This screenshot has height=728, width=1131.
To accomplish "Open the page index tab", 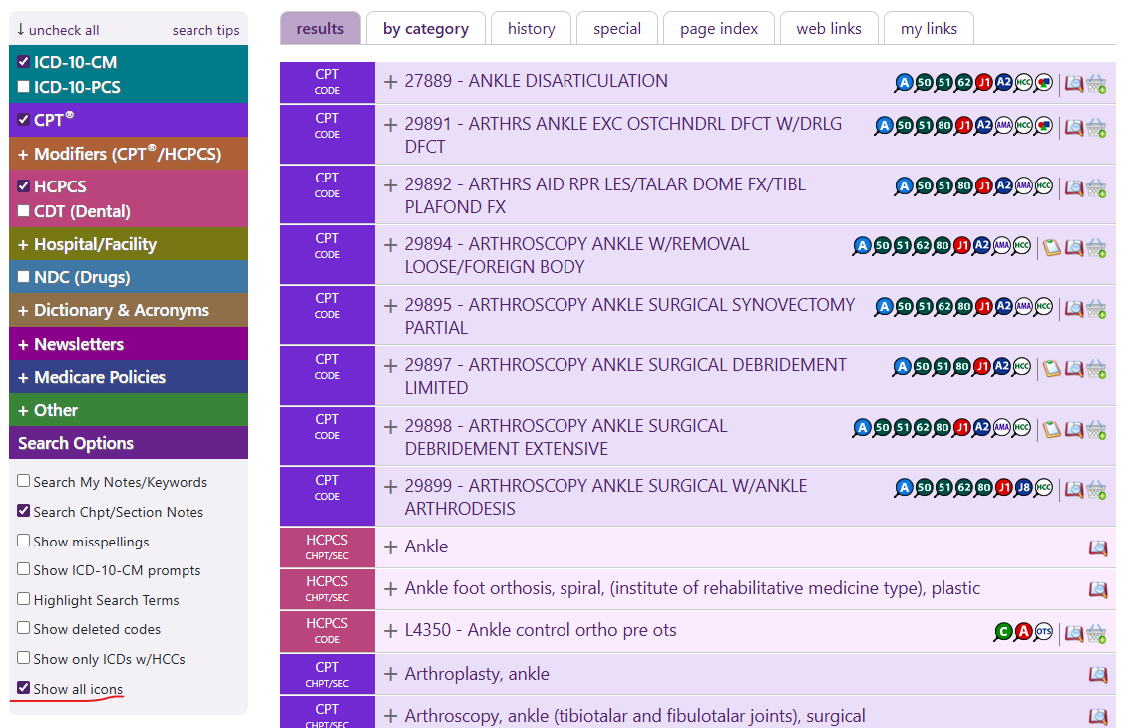I will 719,29.
